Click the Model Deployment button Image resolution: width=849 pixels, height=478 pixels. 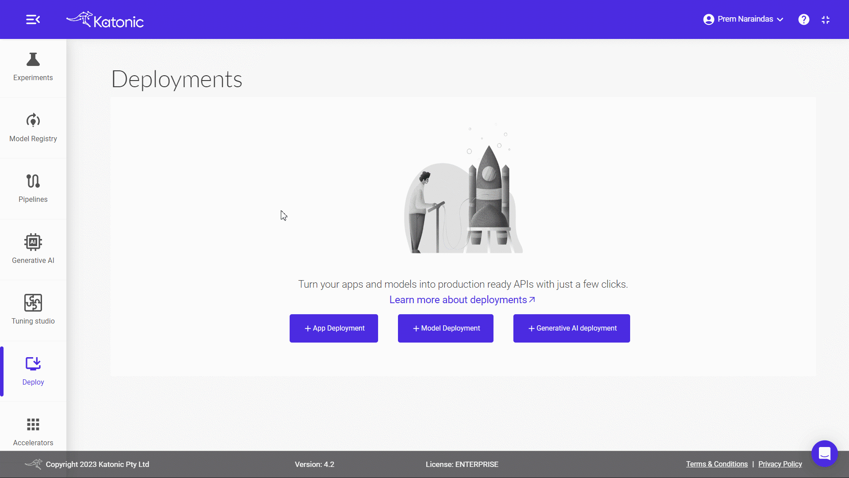click(x=445, y=328)
